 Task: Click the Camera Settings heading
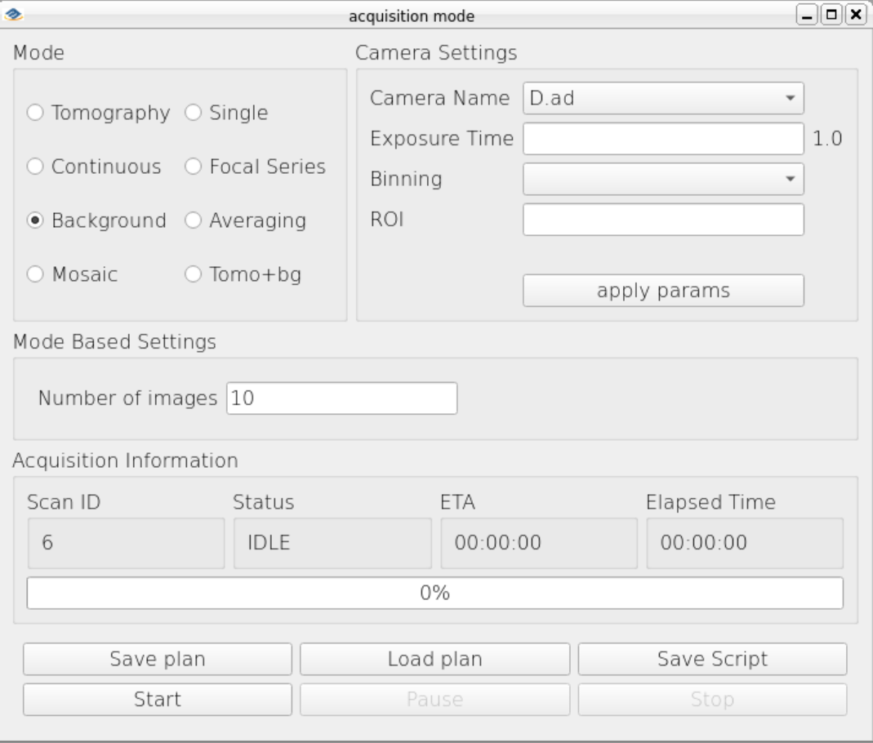[x=436, y=53]
